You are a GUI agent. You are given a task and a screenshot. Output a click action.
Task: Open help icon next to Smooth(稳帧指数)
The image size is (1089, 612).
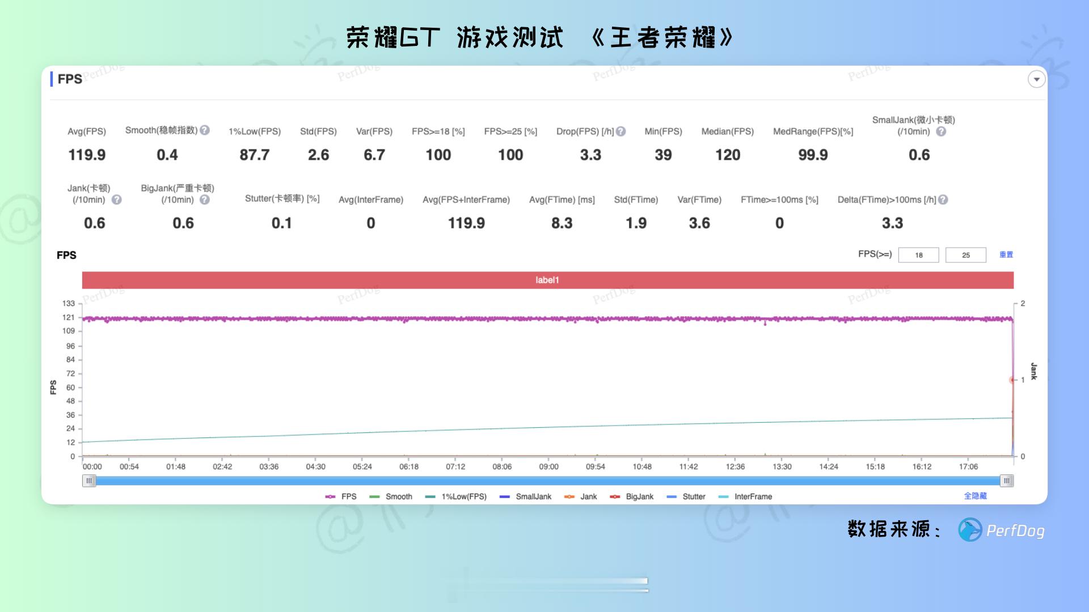coord(205,130)
